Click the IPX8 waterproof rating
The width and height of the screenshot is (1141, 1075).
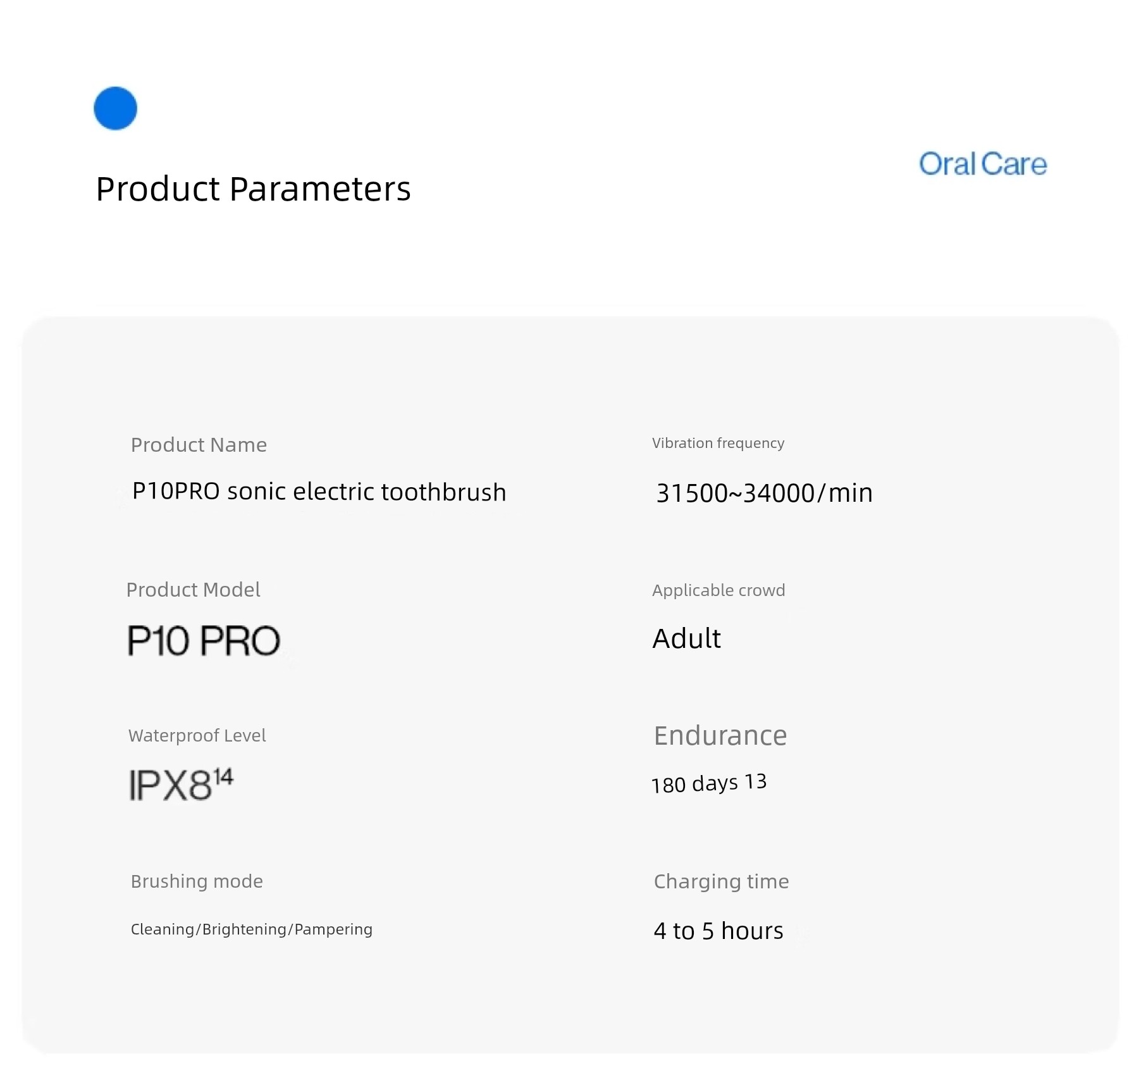[x=170, y=786]
